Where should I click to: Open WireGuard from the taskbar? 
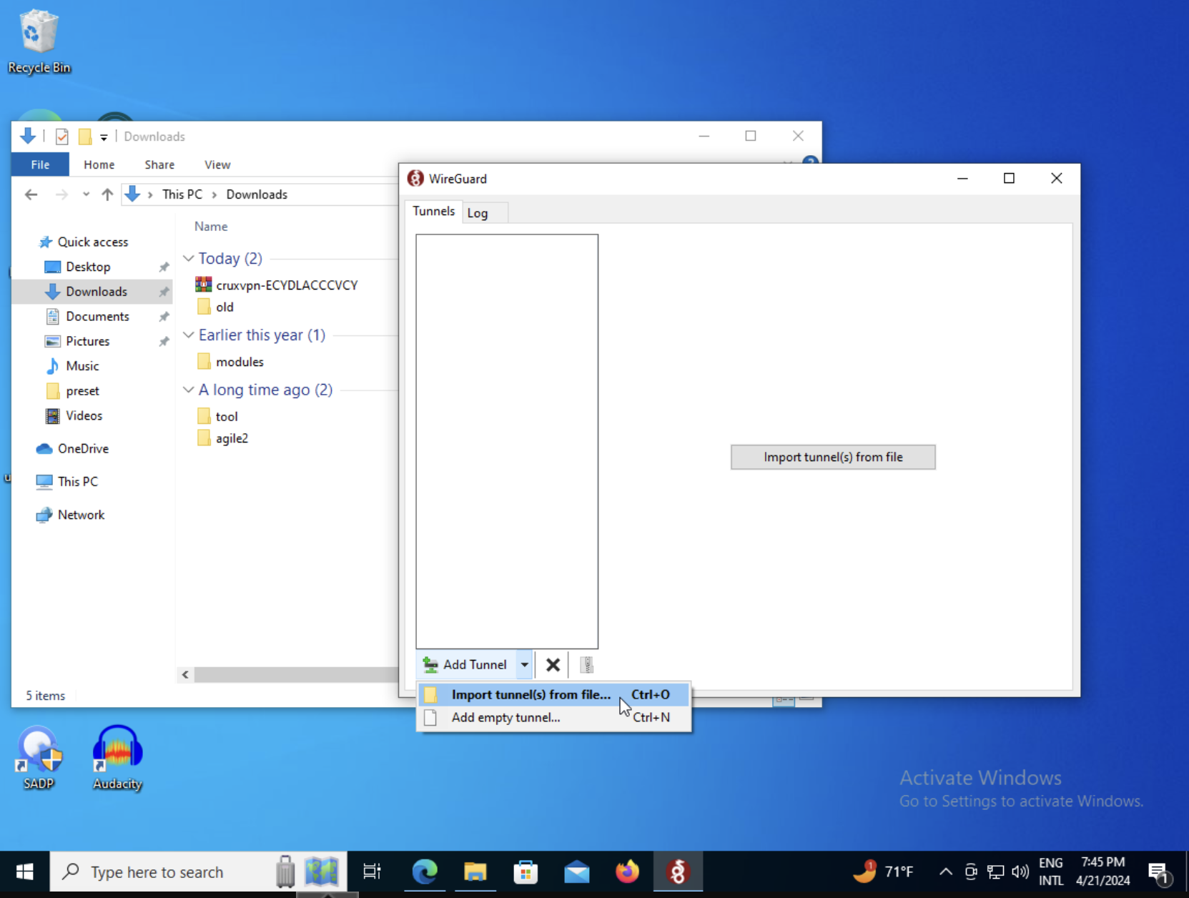677,872
